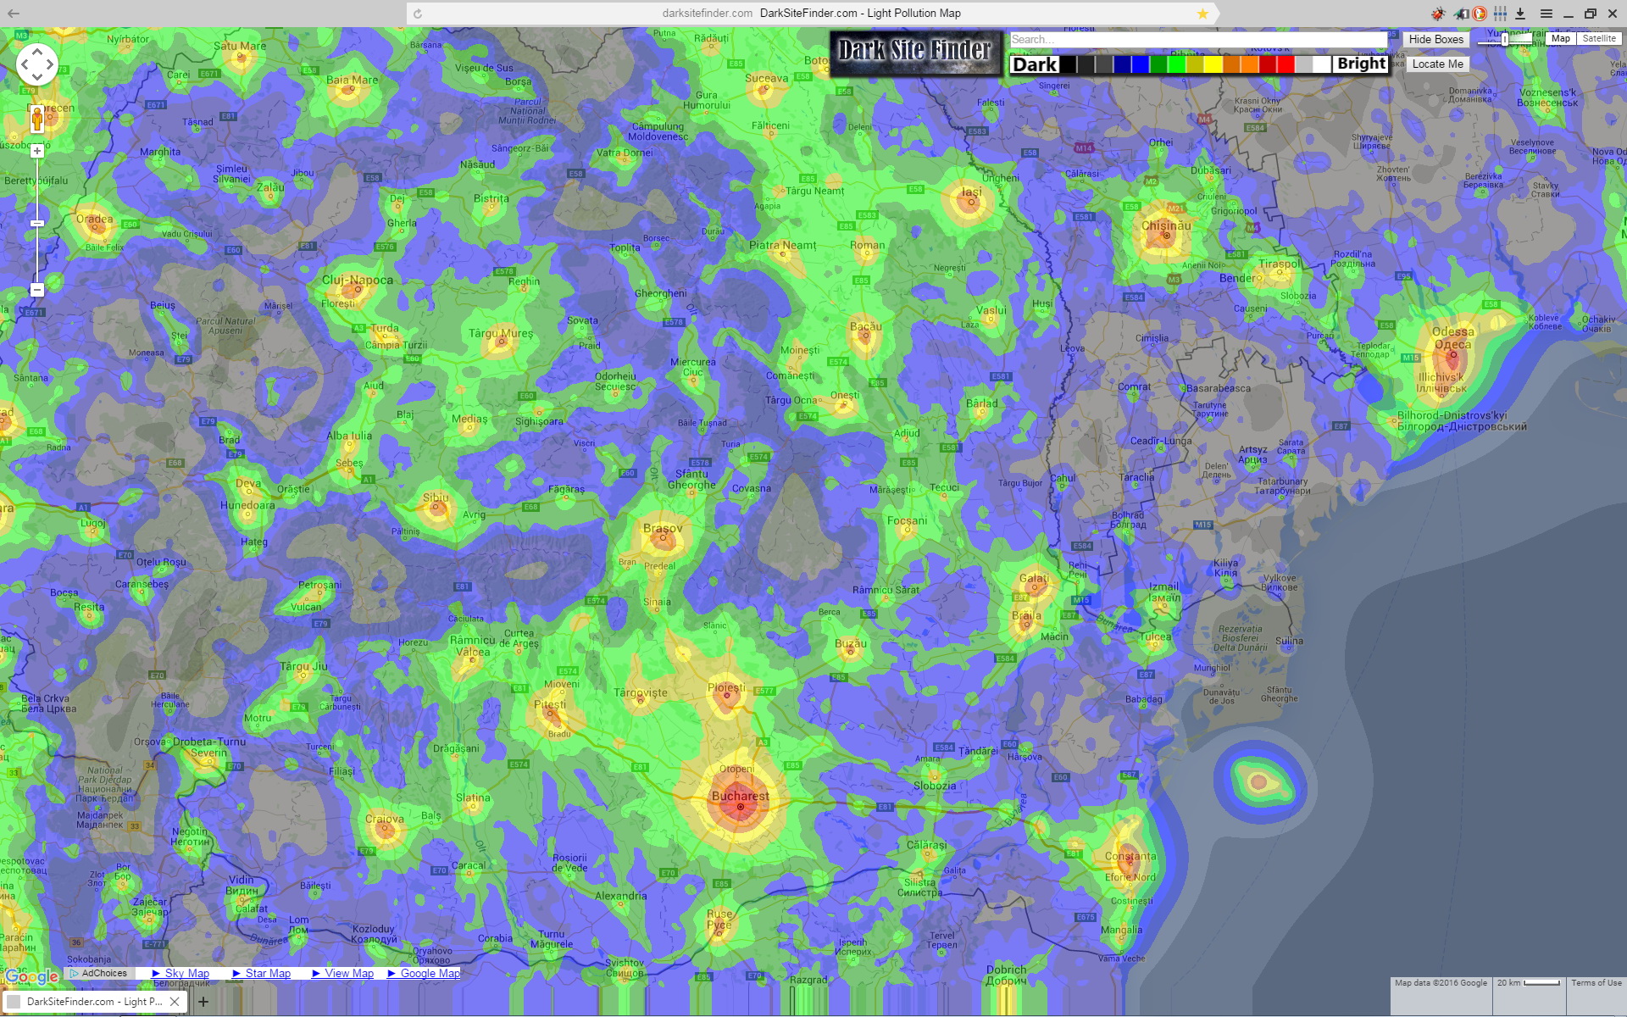This screenshot has width=1627, height=1017.
Task: Open the View Map ad link
Action: 343,973
